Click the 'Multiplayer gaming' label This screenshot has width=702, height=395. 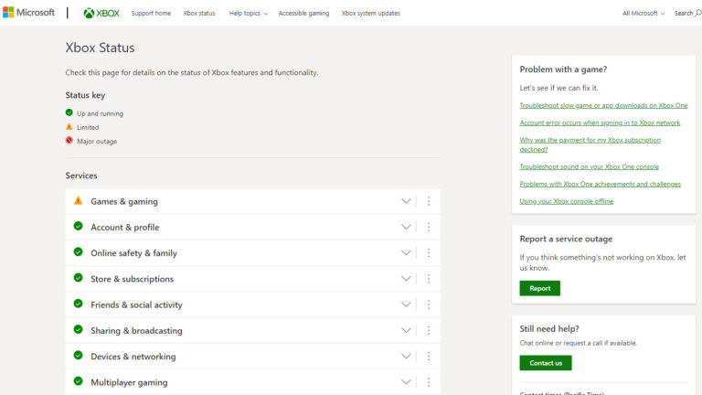(129, 382)
